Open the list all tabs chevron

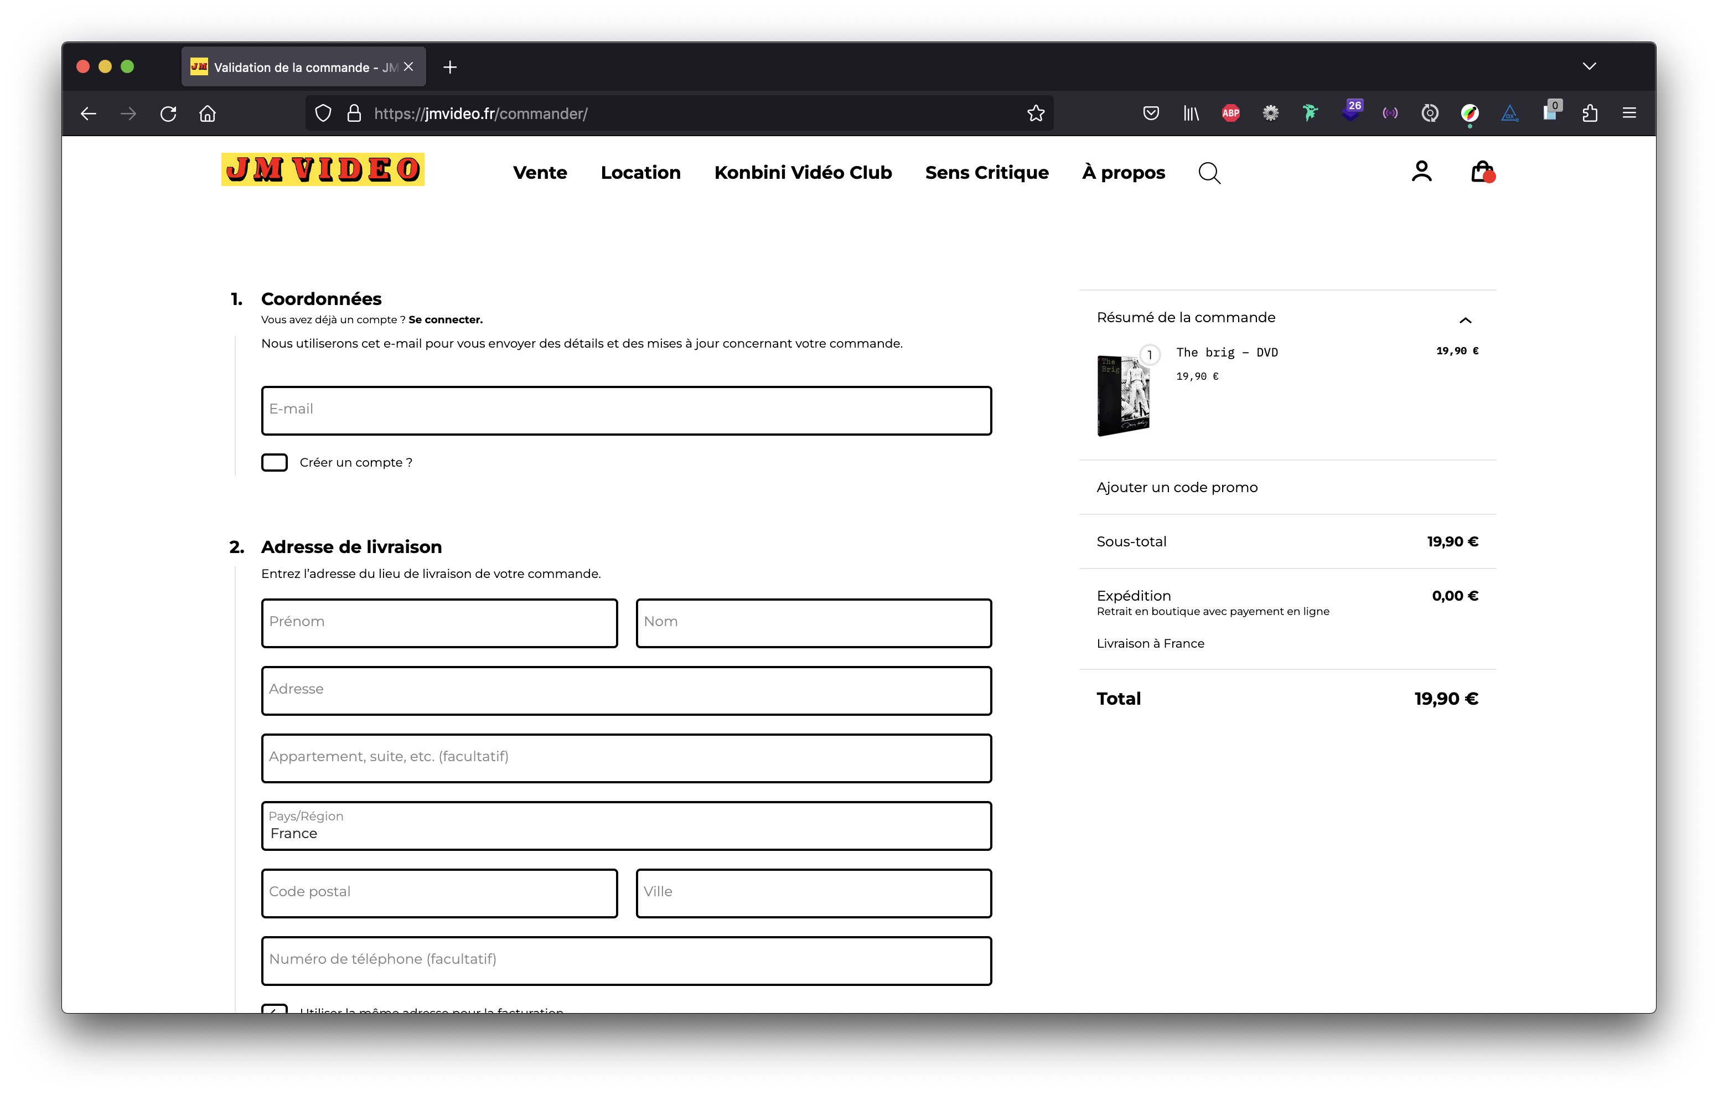pos(1590,66)
